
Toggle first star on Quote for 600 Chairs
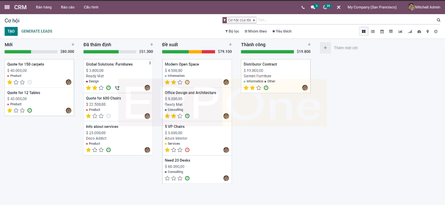89,116
